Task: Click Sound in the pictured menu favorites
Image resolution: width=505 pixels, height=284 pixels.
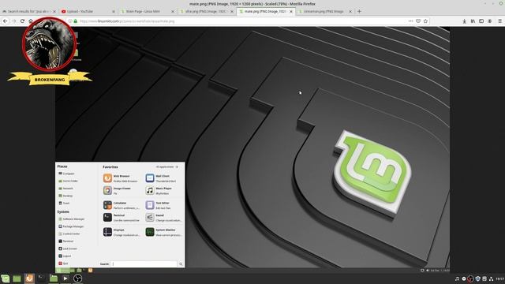Action: coord(163,218)
